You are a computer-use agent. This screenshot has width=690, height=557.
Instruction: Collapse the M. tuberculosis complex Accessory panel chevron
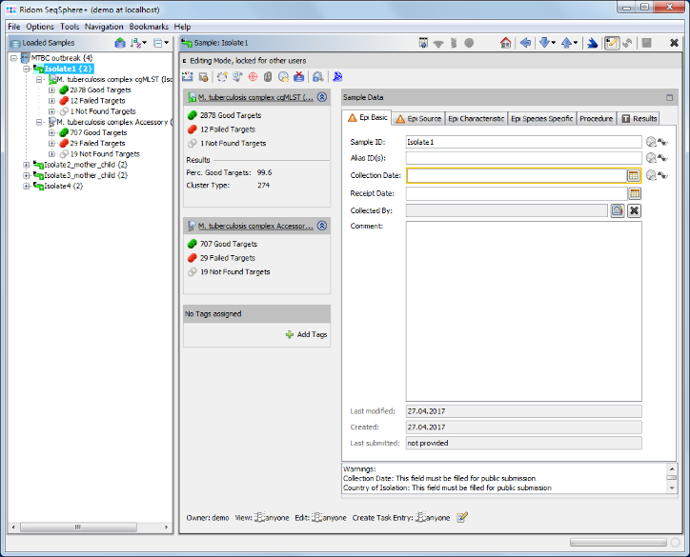[322, 226]
